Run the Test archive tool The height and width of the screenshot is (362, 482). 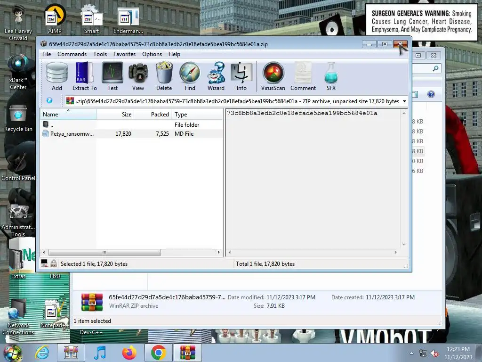click(x=112, y=76)
